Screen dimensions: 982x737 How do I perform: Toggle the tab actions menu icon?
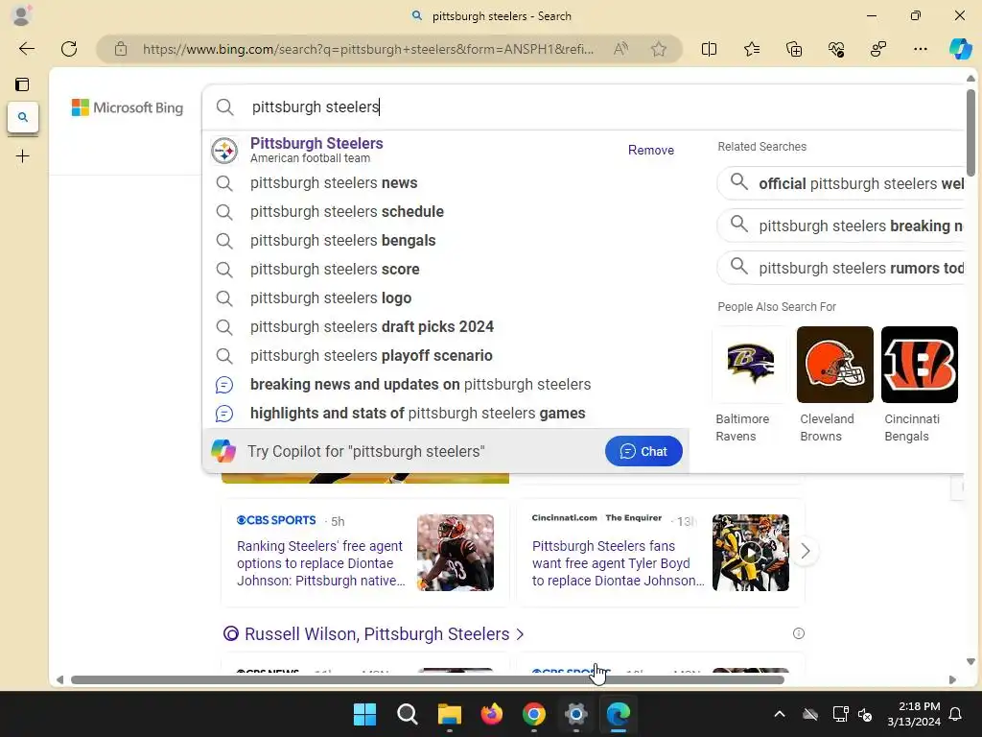(x=23, y=84)
